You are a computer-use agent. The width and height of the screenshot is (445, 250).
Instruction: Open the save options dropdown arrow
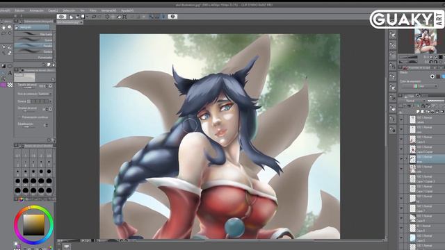pyautogui.click(x=87, y=17)
